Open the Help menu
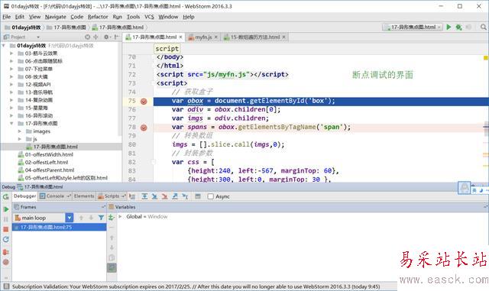 tap(189, 17)
